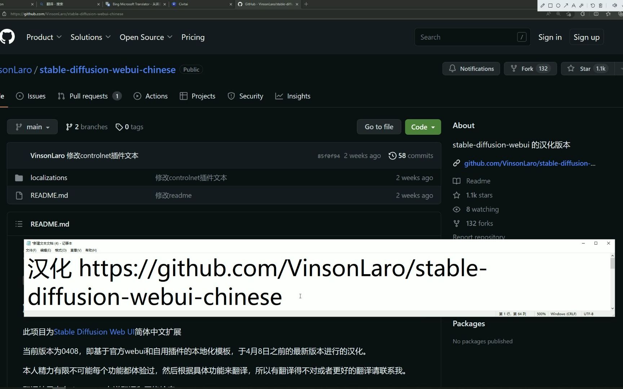Select the rectangle annotation tool
Image resolution: width=623 pixels, height=389 pixels.
pyautogui.click(x=551, y=5)
